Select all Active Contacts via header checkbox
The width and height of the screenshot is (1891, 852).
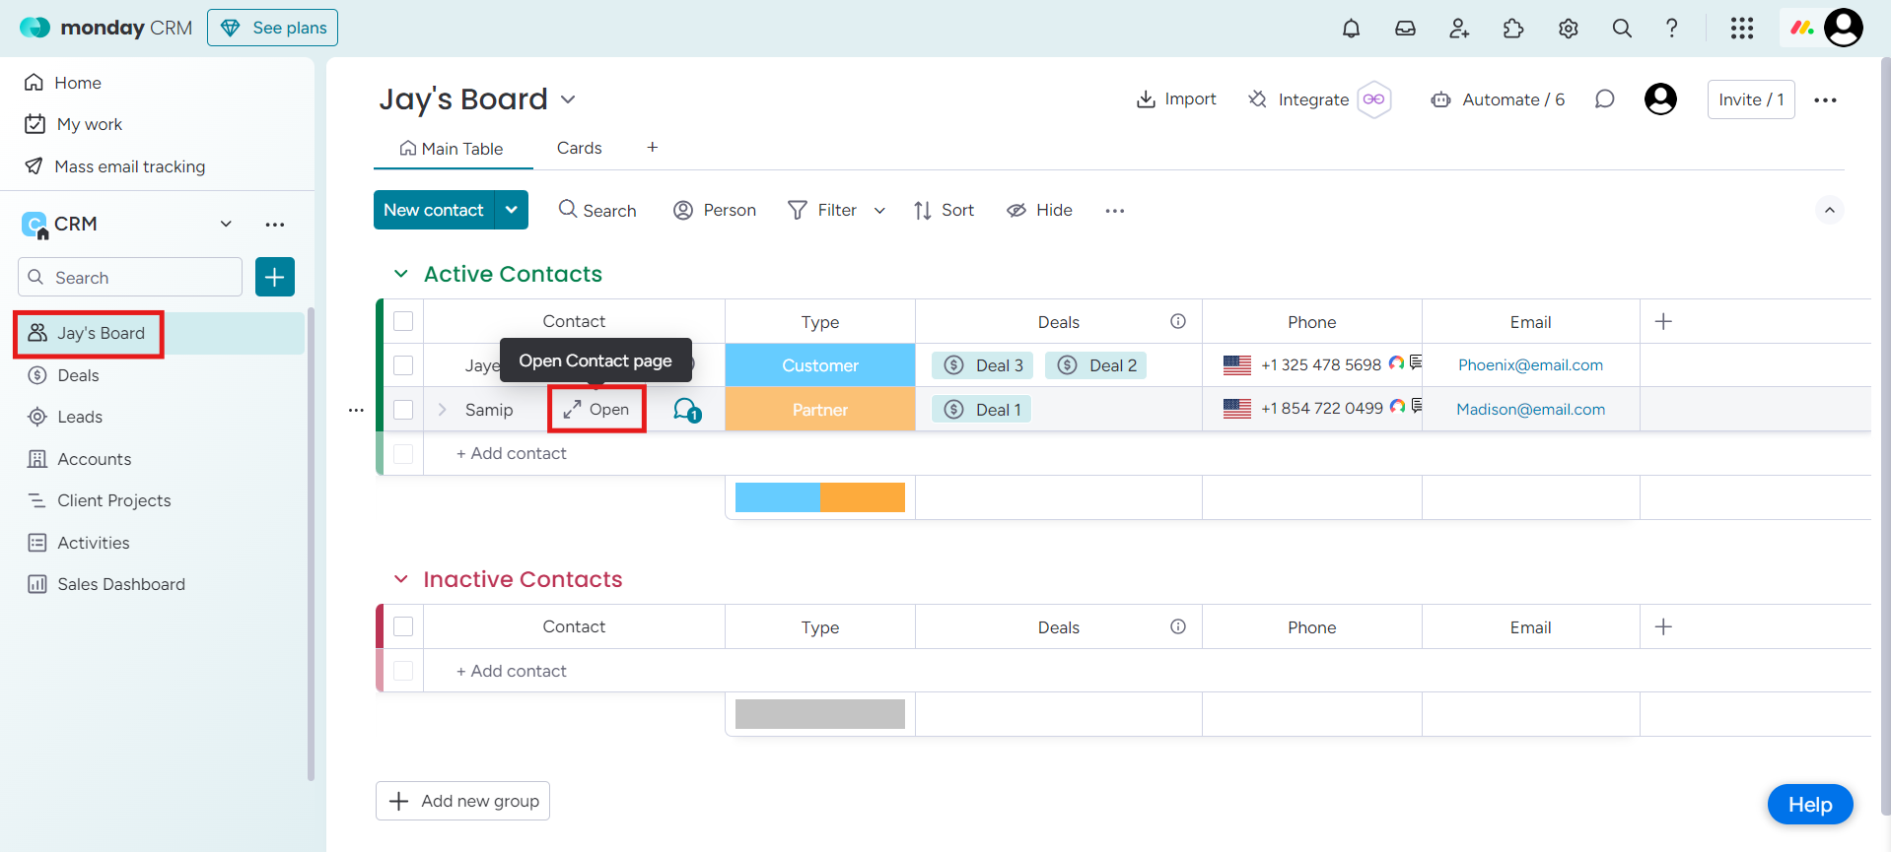coord(403,321)
